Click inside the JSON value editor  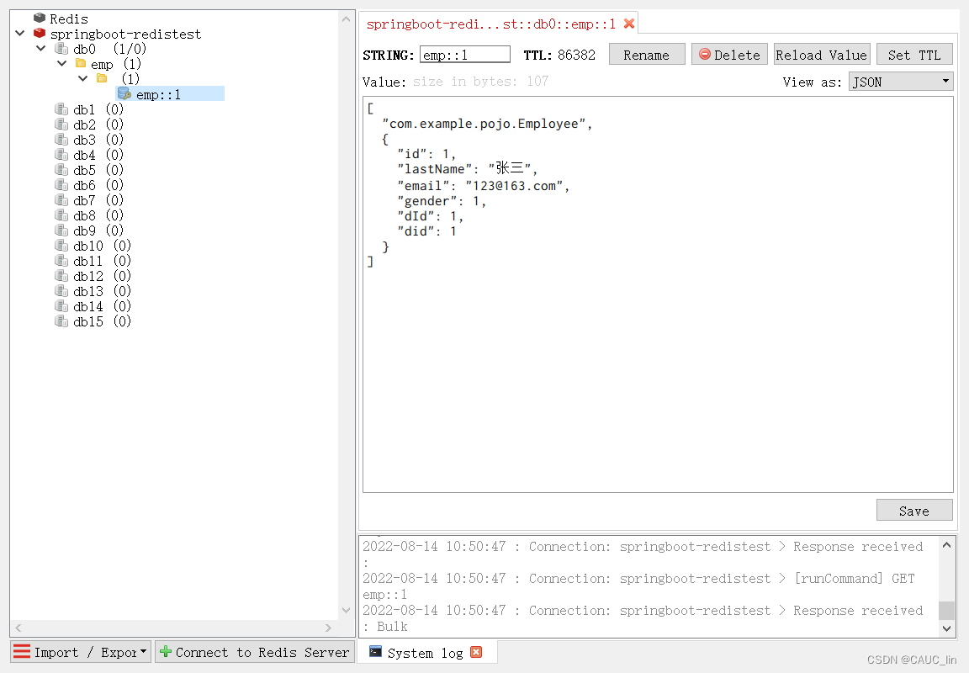(x=658, y=294)
